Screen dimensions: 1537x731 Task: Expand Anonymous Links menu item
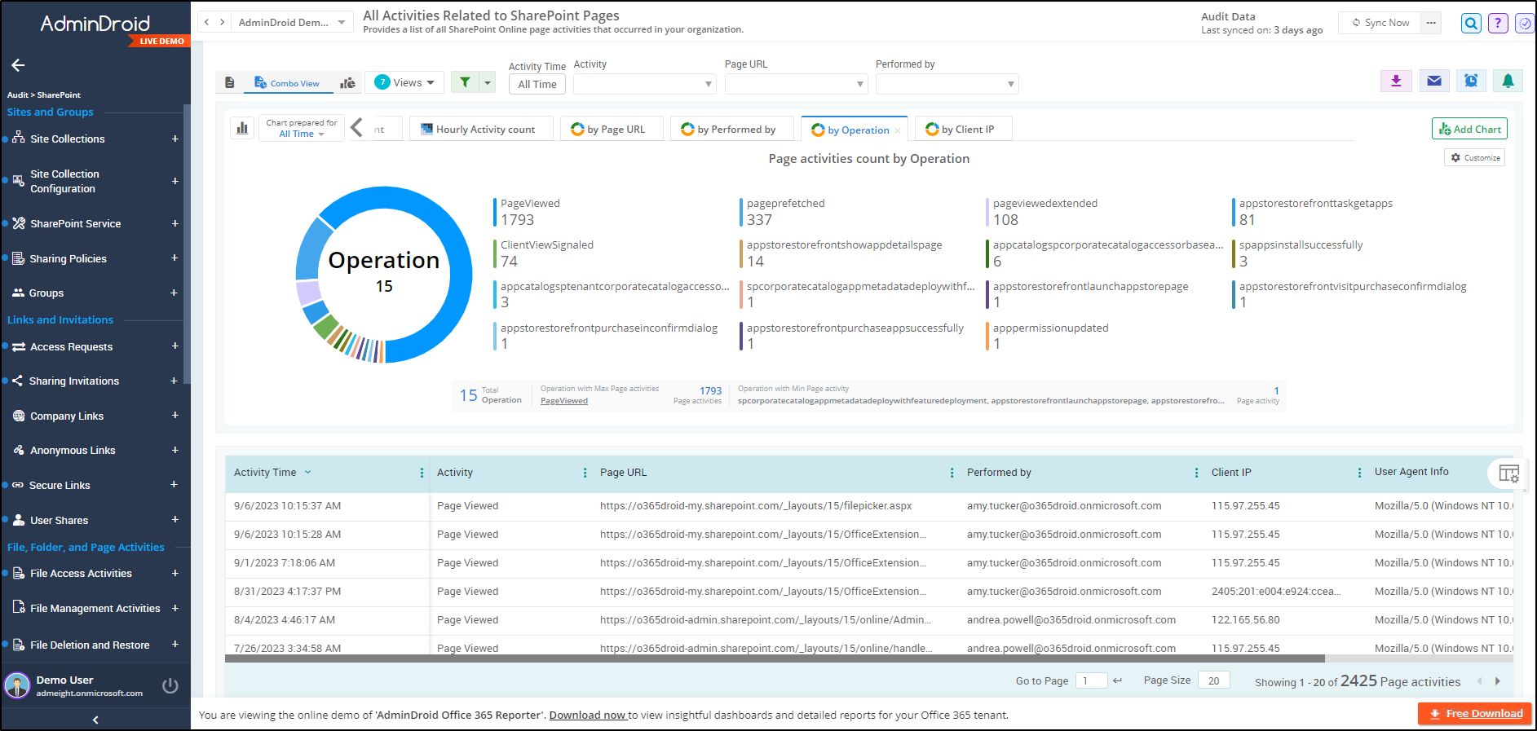pyautogui.click(x=174, y=450)
